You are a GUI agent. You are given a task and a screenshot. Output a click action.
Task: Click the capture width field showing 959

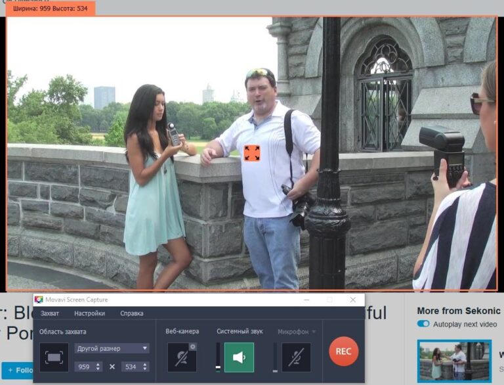coord(84,367)
